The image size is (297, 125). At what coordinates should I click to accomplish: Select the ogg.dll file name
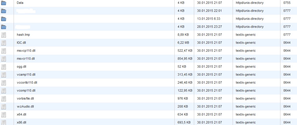tap(21, 67)
